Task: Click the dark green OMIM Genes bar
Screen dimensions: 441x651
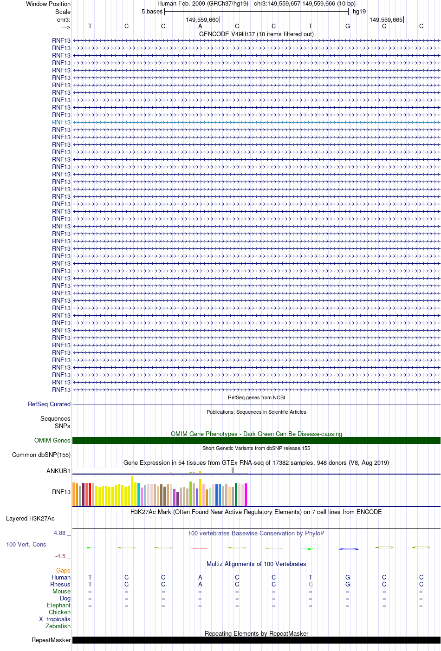Action: [x=256, y=440]
